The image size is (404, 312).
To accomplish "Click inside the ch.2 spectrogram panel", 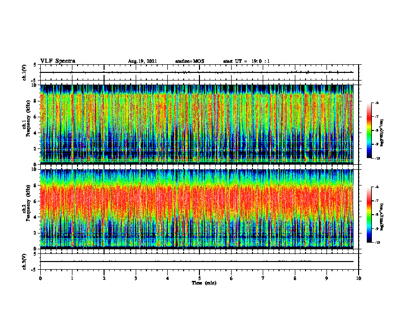I will coord(196,209).
